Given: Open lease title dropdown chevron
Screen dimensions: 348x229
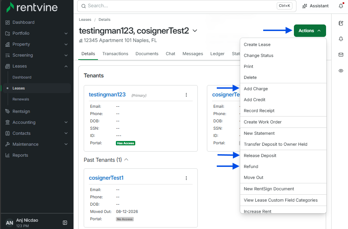Looking at the screenshot, I should pos(194,31).
